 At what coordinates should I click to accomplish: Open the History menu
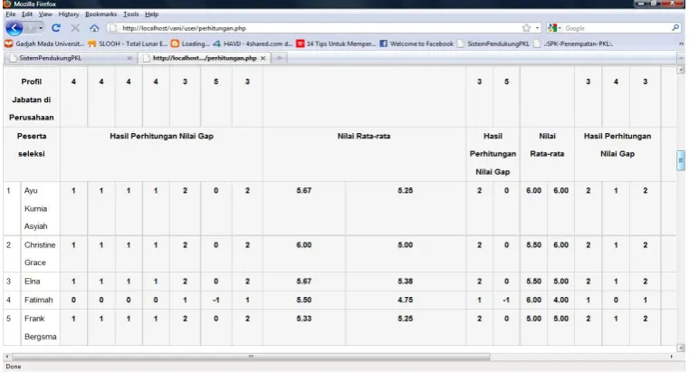(69, 14)
